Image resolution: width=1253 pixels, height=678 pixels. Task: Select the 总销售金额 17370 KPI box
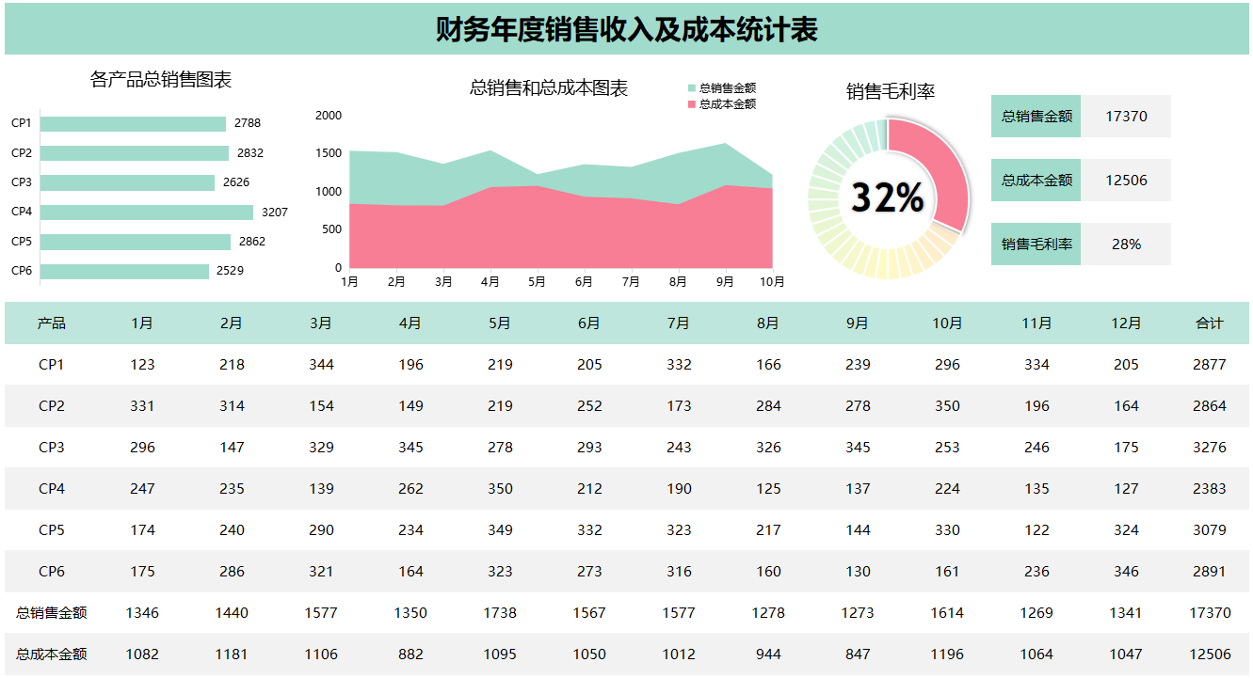pos(1080,116)
